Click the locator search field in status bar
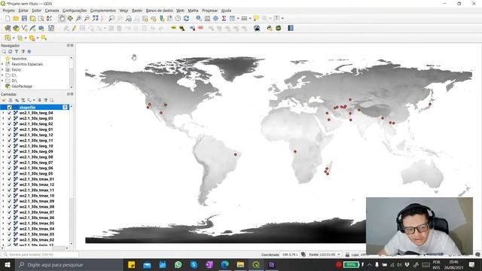The width and height of the screenshot is (482, 271). pyautogui.click(x=40, y=254)
